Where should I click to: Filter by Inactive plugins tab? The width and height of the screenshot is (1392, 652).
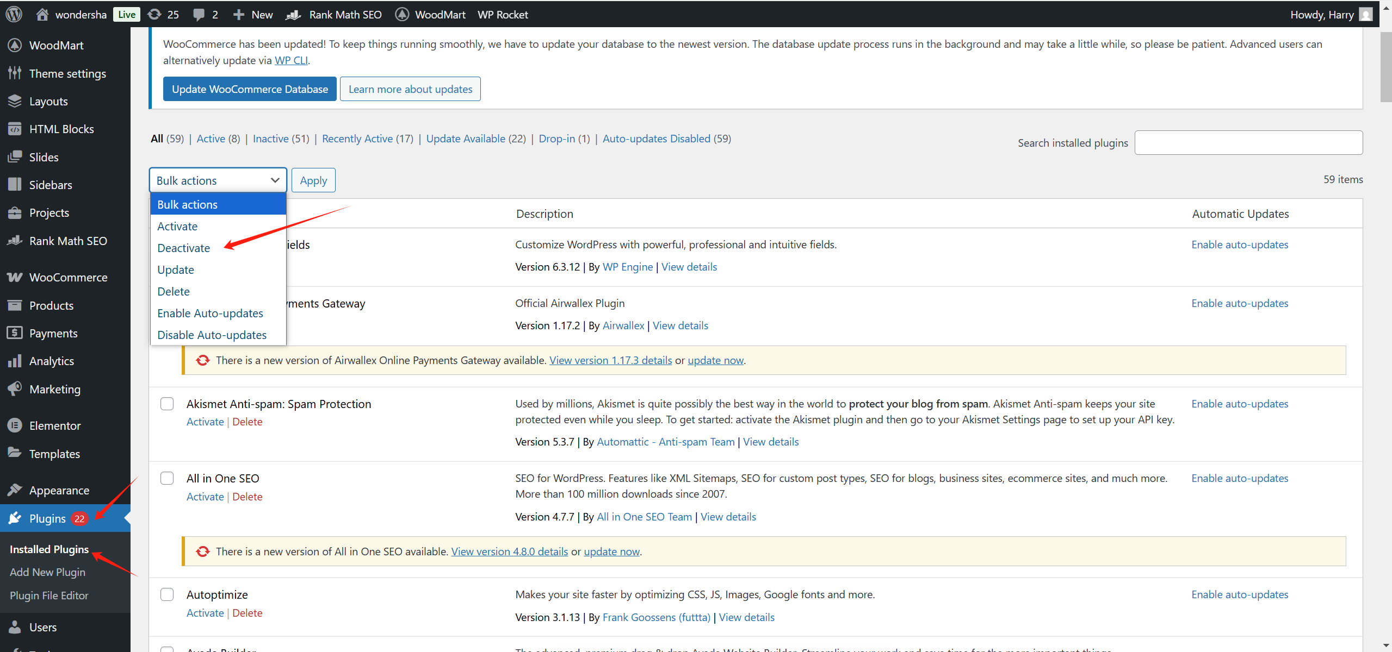pyautogui.click(x=270, y=139)
